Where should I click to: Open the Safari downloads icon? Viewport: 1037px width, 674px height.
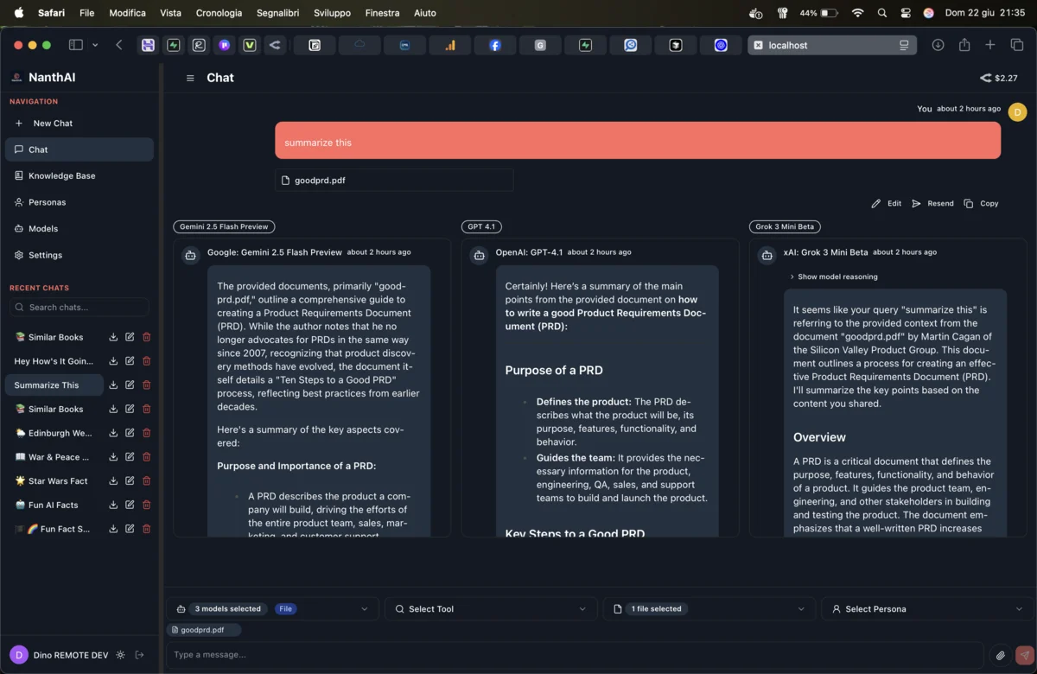[938, 45]
